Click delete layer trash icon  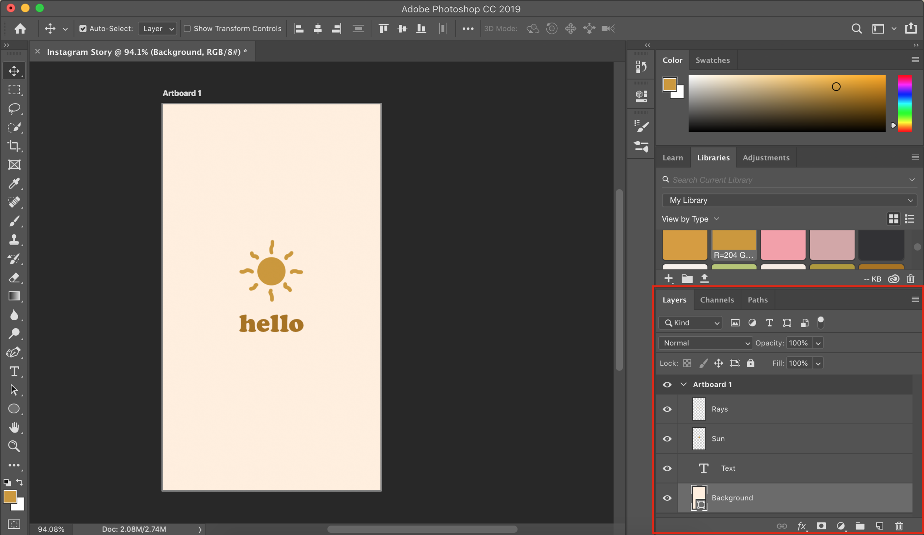(899, 526)
